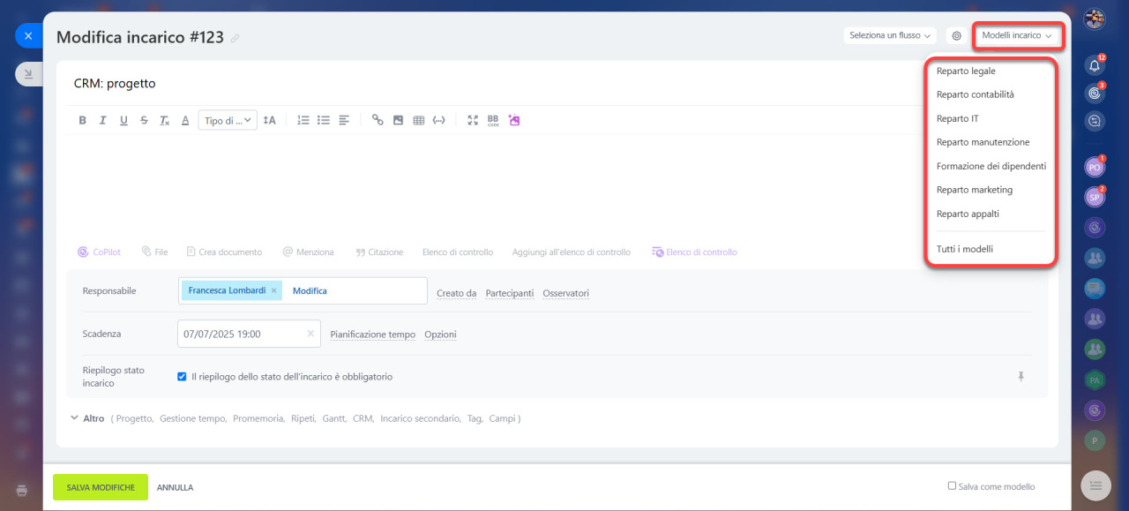Viewport: 1129px width, 511px height.
Task: Open the text alignment options
Action: (344, 120)
